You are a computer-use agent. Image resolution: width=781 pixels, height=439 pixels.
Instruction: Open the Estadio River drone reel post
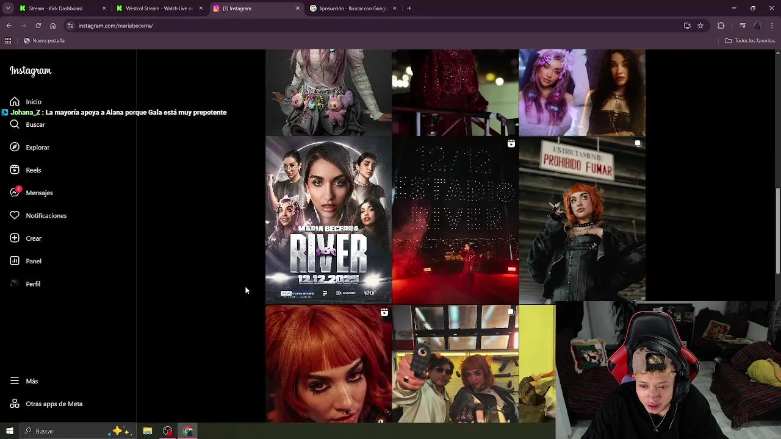point(455,220)
